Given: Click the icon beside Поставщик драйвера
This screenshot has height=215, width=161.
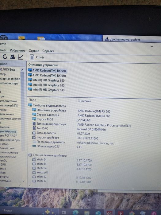Looking at the screenshot, I should [x=34, y=142].
